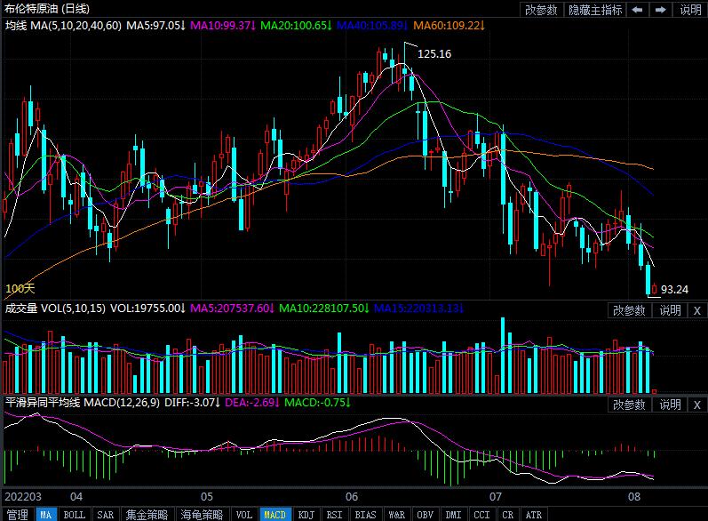The height and width of the screenshot is (521, 708).
Task: Close the MACD indicator panel
Action: (696, 405)
